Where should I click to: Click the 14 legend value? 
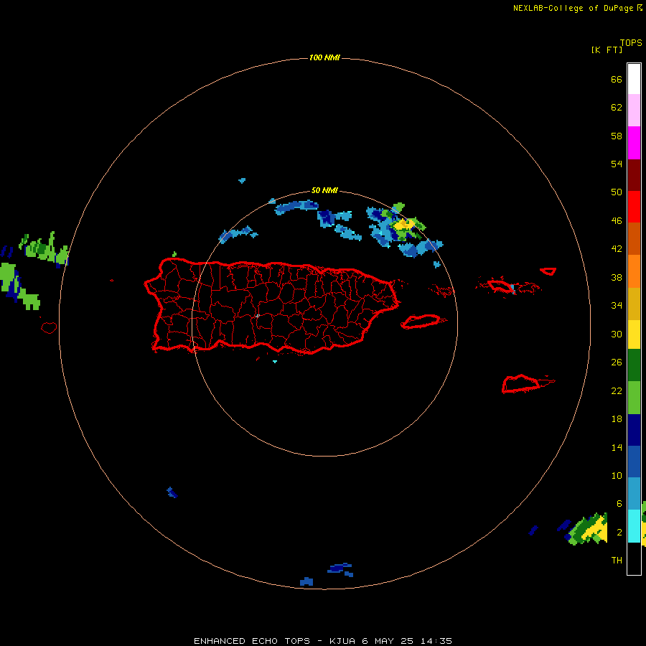[617, 447]
